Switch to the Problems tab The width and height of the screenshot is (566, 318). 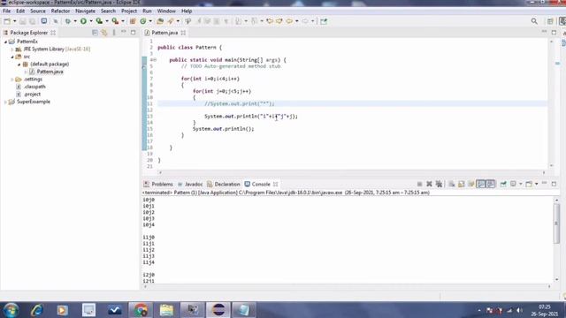click(158, 185)
